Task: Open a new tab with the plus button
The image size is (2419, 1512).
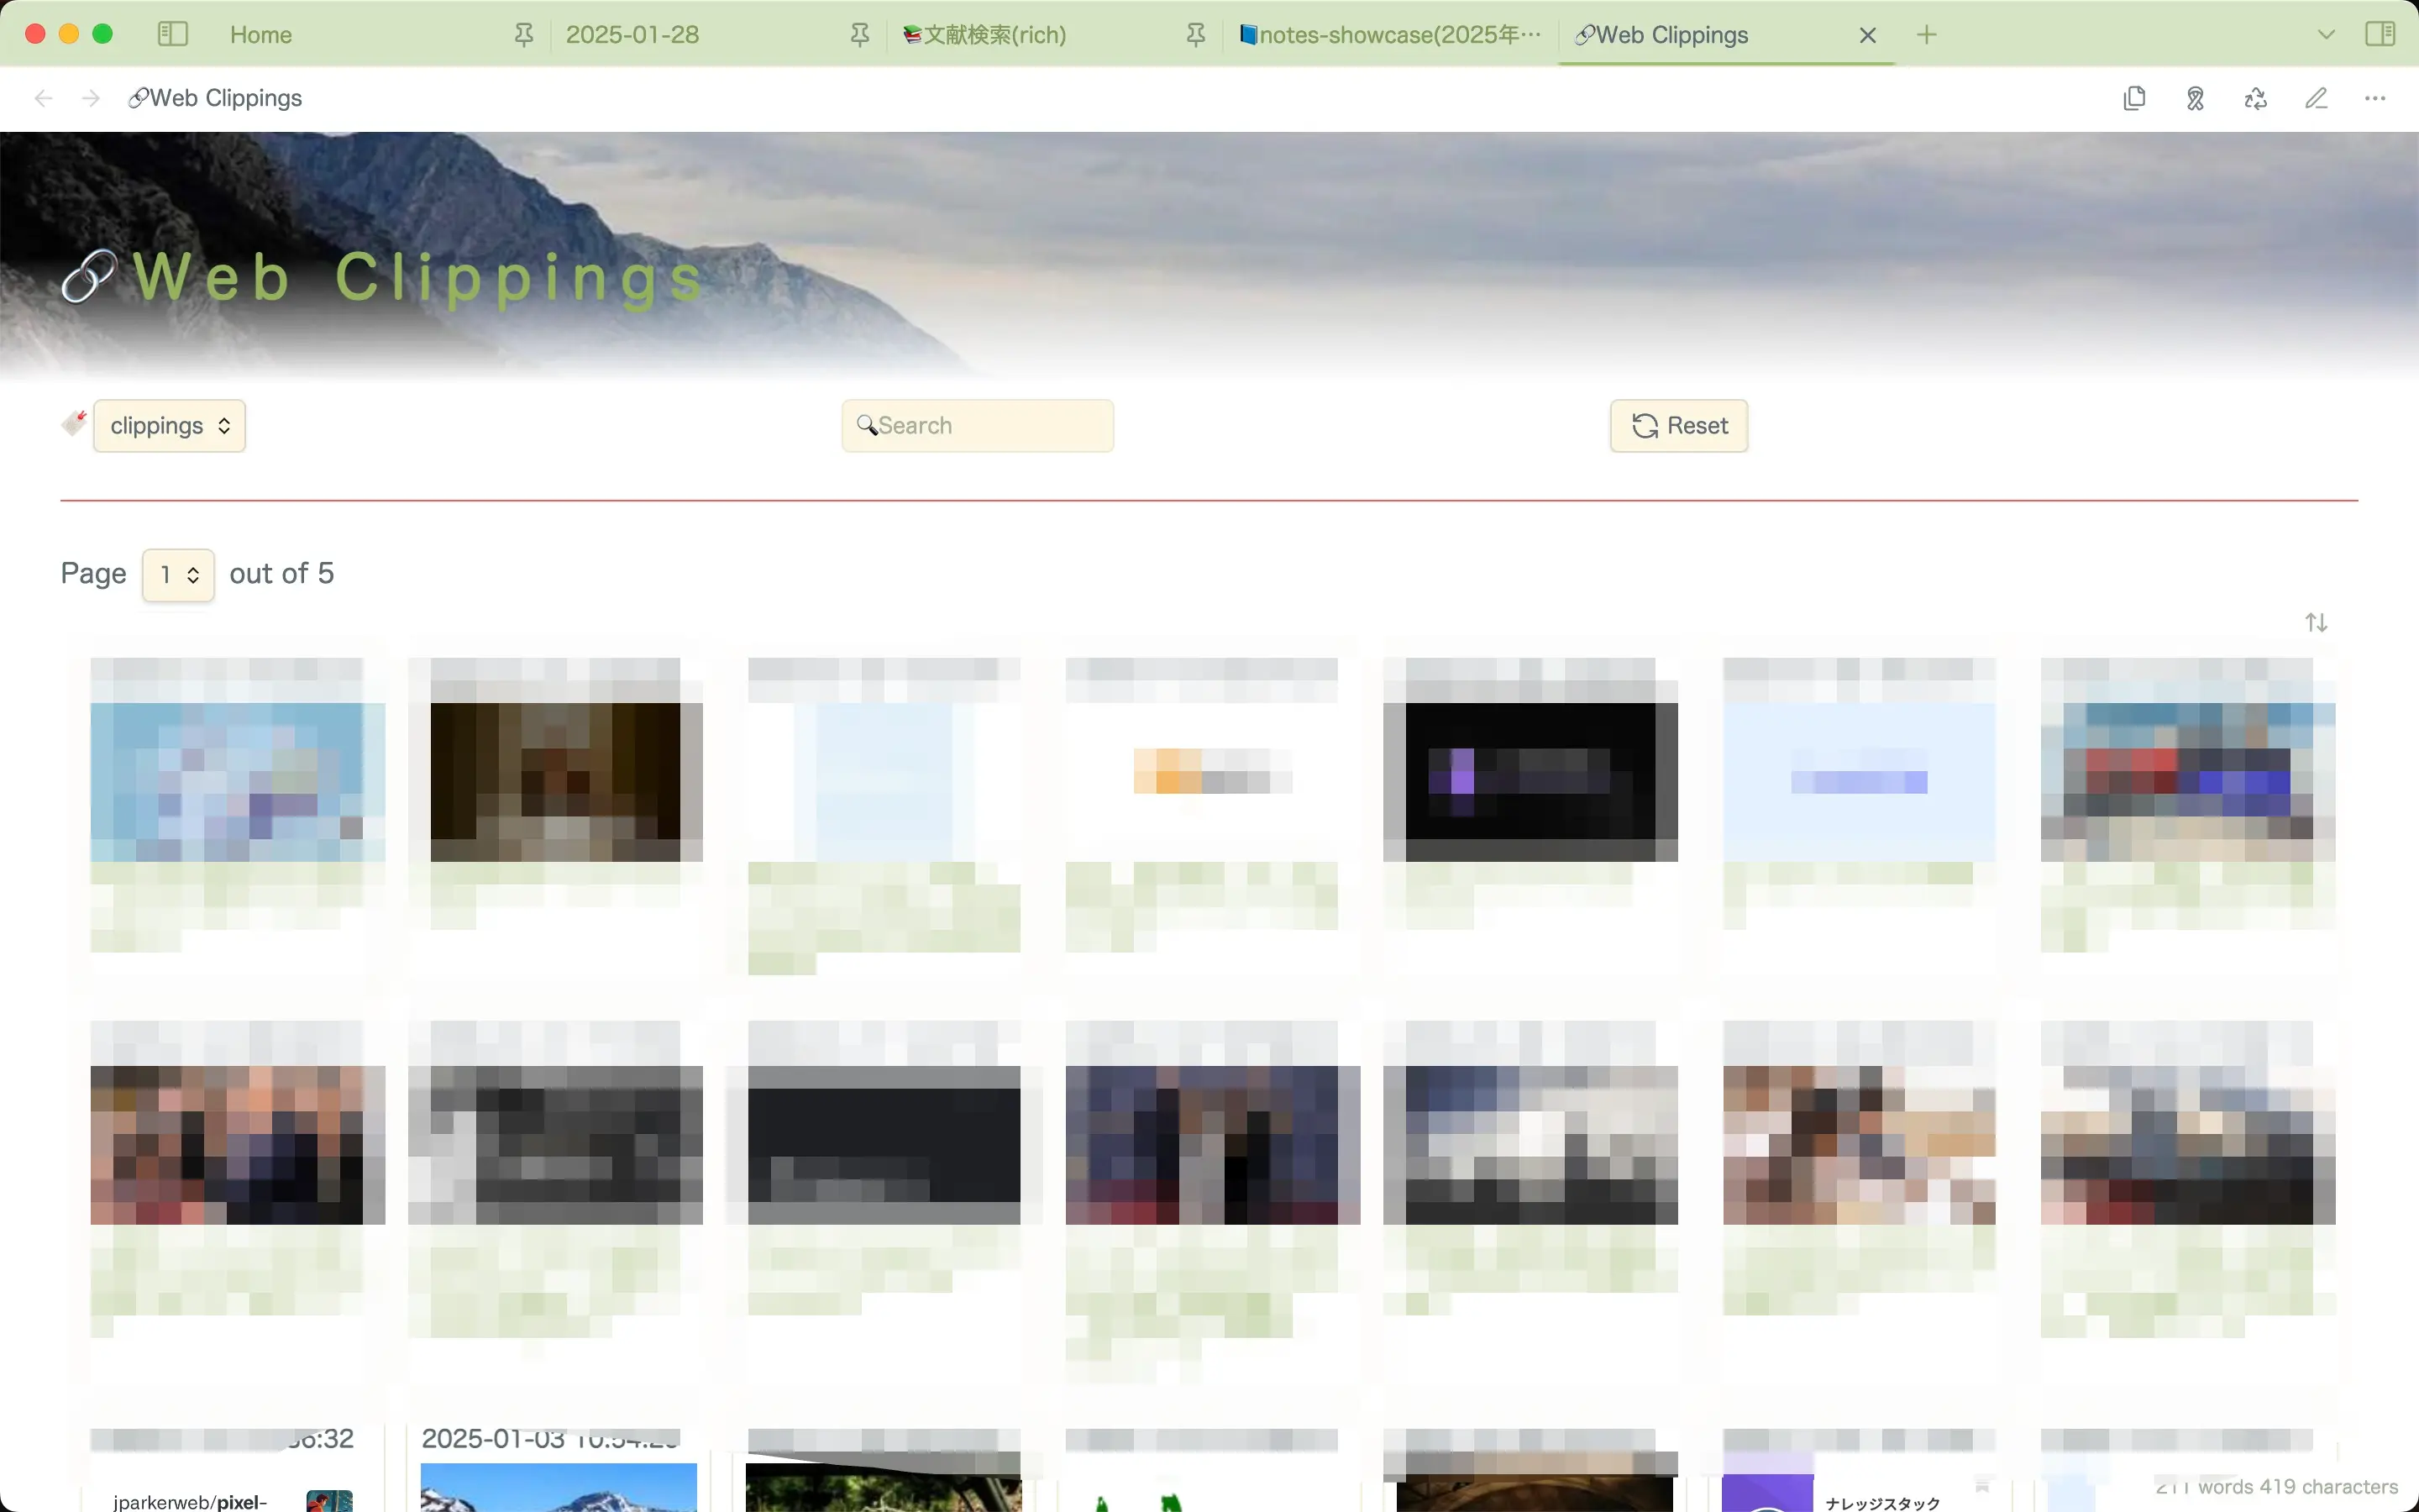Action: pos(1926,35)
